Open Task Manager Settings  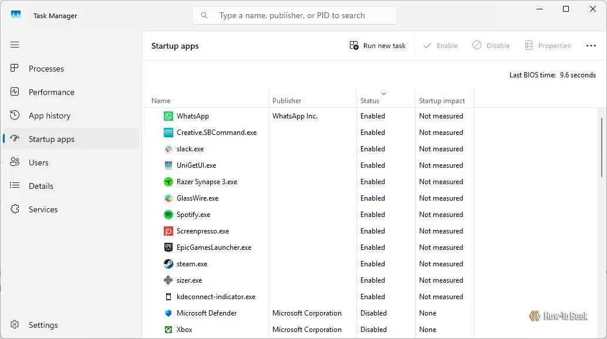[x=43, y=325]
